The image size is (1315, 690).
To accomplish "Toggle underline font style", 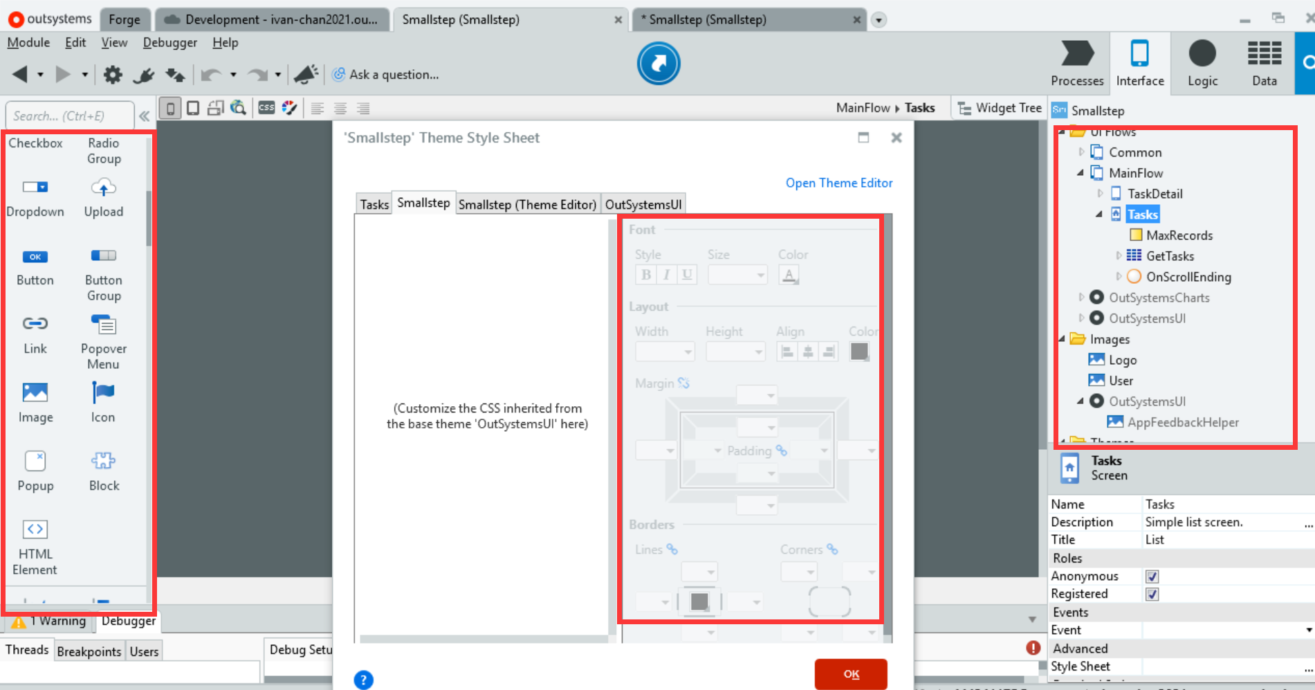I will [686, 275].
